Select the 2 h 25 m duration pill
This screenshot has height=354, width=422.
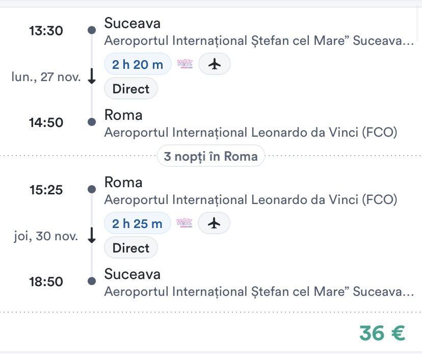coord(138,223)
